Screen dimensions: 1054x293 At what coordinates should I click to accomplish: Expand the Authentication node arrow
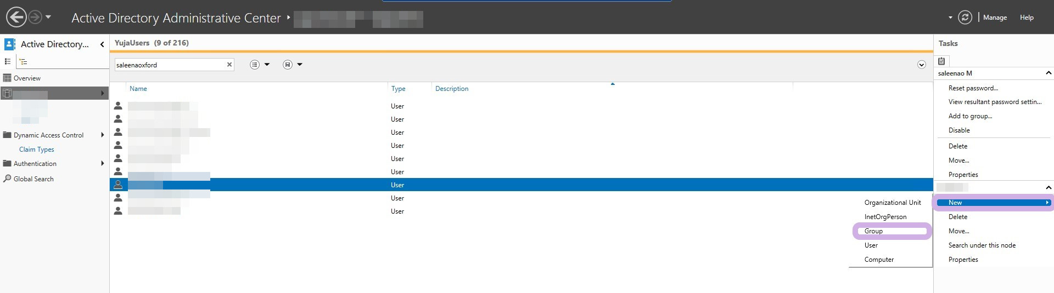pos(103,163)
